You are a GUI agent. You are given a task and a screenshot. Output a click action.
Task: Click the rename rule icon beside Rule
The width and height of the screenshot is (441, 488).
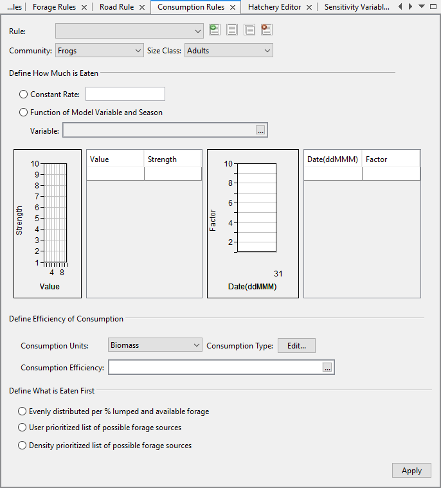[x=232, y=30]
